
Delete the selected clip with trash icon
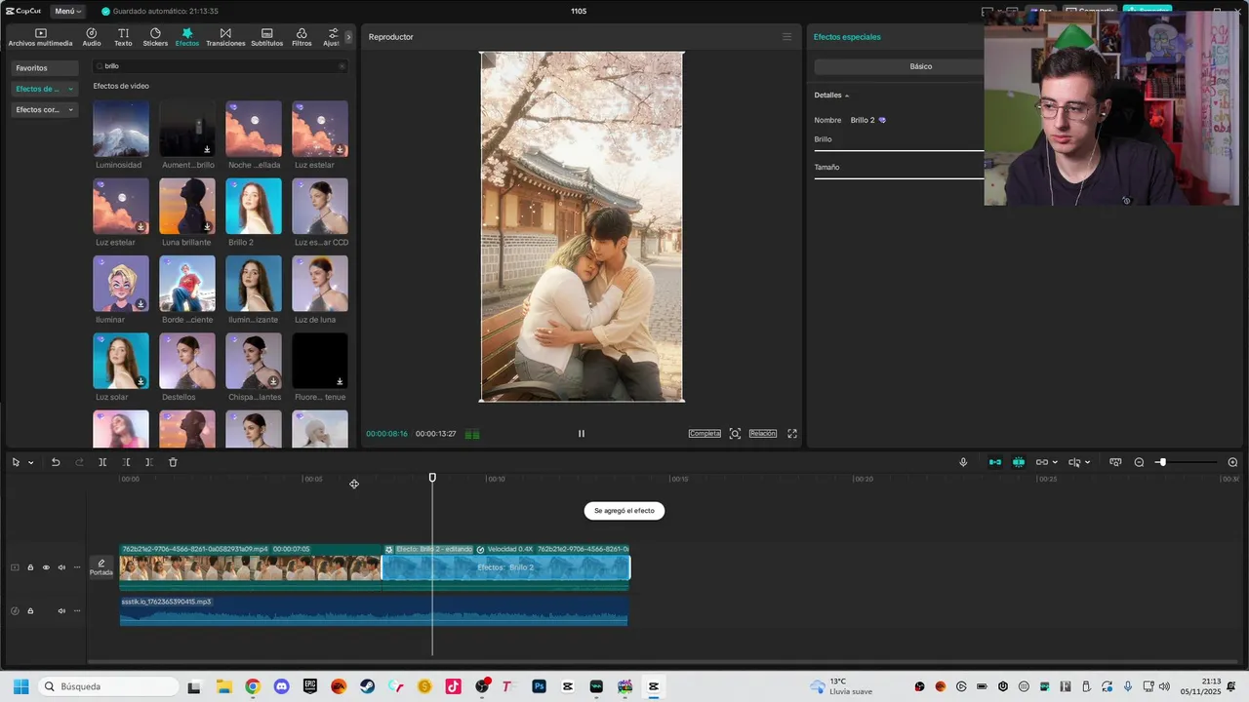pos(173,462)
